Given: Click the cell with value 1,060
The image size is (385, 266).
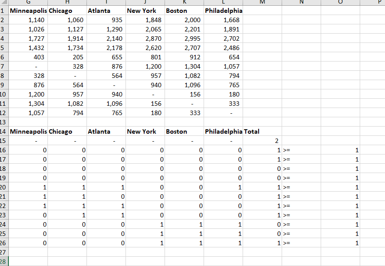Looking at the screenshot, I should [x=67, y=20].
